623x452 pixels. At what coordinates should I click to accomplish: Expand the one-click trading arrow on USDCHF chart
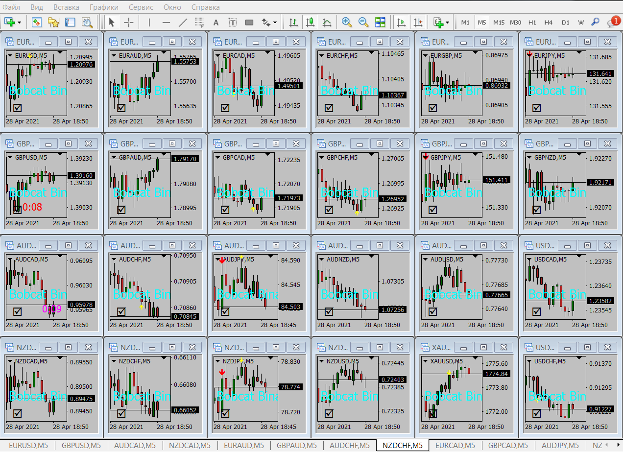529,361
